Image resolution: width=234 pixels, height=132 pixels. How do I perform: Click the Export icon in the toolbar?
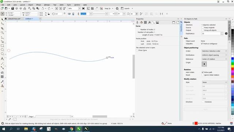[61, 8]
